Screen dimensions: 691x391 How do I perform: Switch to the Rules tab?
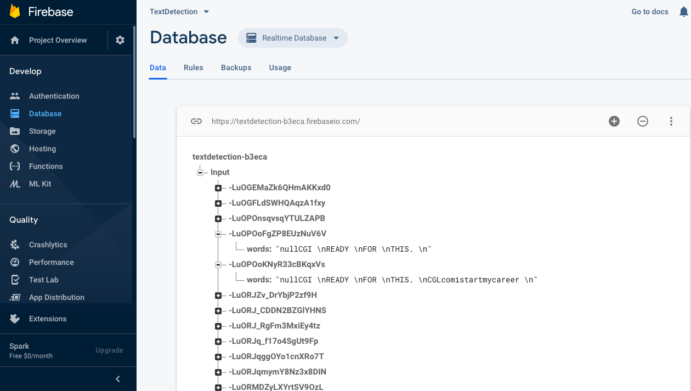[x=193, y=67]
